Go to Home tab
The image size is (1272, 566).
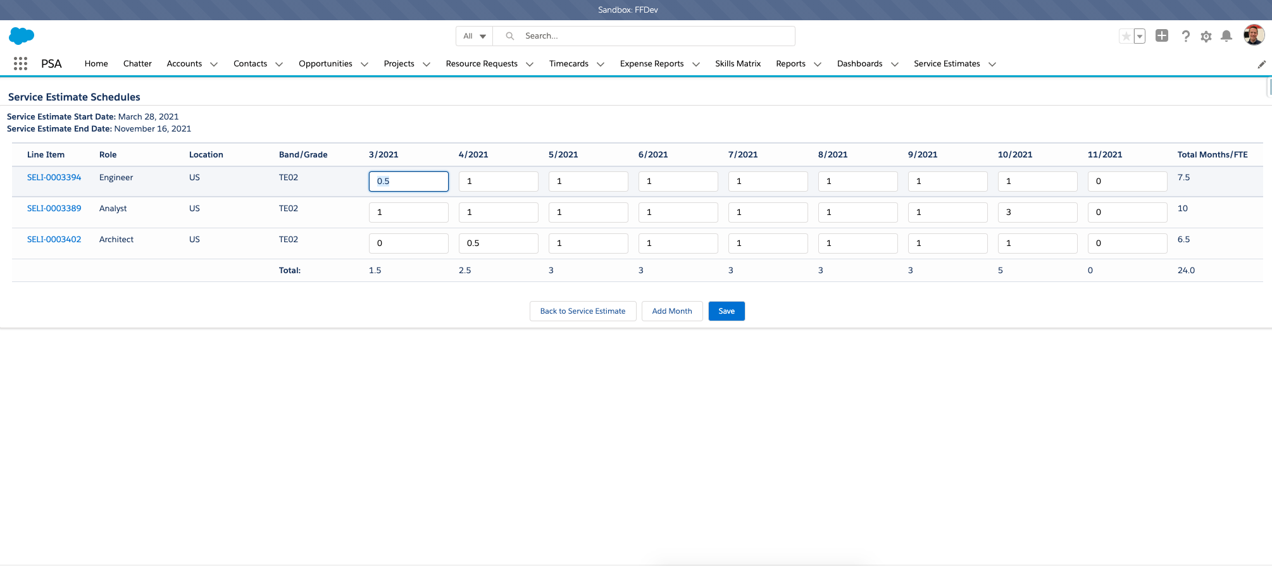pyautogui.click(x=96, y=64)
